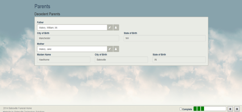
Task: Select the Mother name field
Action: pyautogui.click(x=72, y=49)
